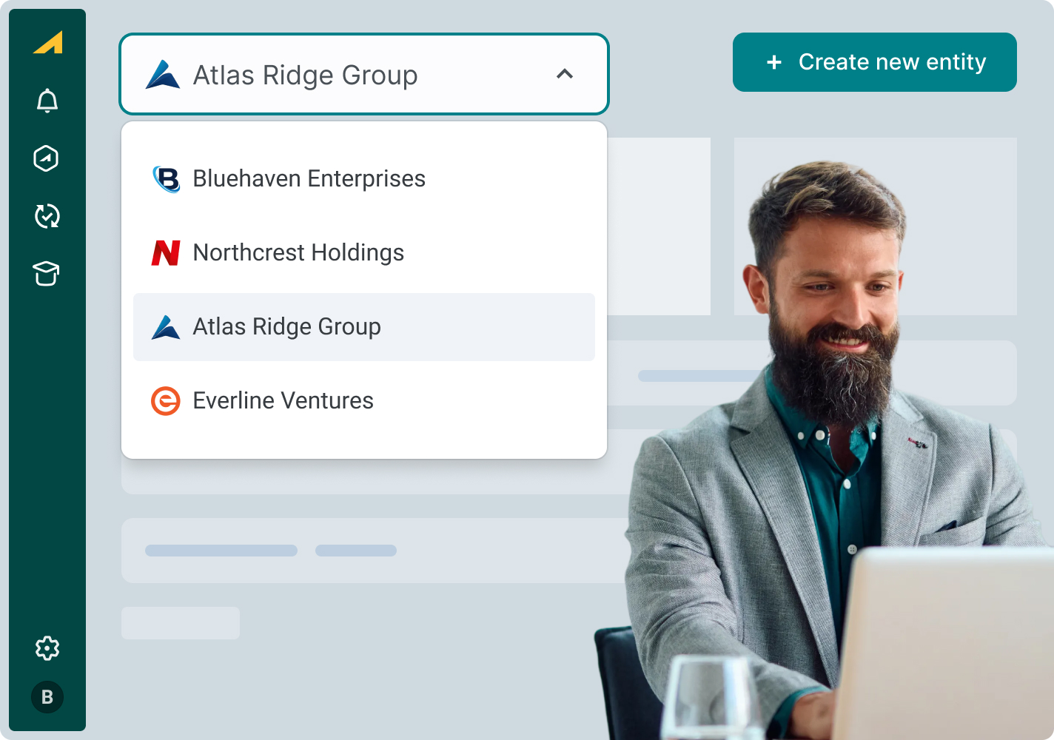Screen dimensions: 1054x740
Task: Click the Bluehaven Enterprises logo icon
Action: coord(166,179)
